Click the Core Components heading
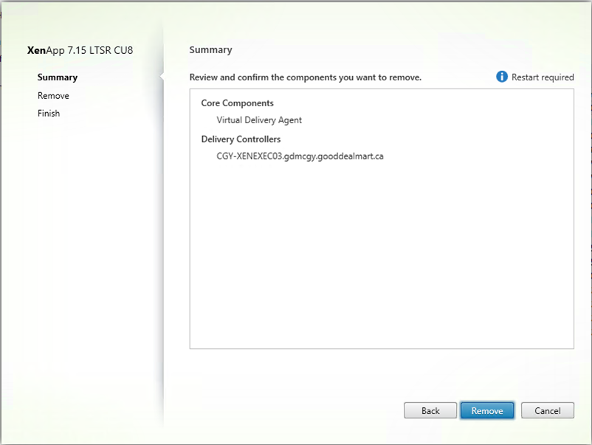The width and height of the screenshot is (592, 445). pos(237,103)
